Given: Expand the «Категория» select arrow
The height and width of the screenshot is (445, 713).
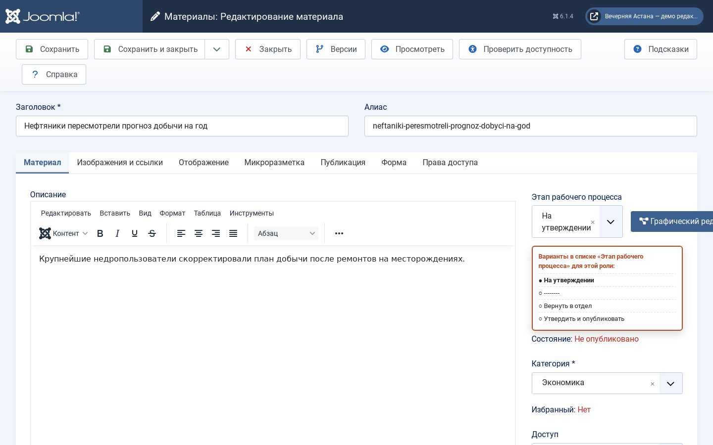Looking at the screenshot, I should coord(671,383).
